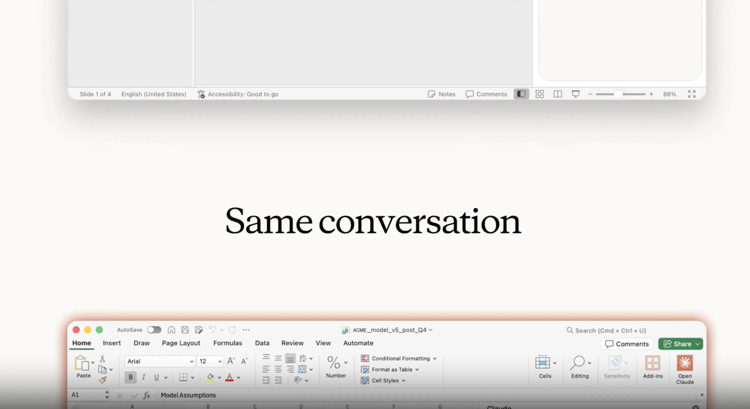Toggle the AutoSave switch
The image size is (750, 409).
coord(154,329)
